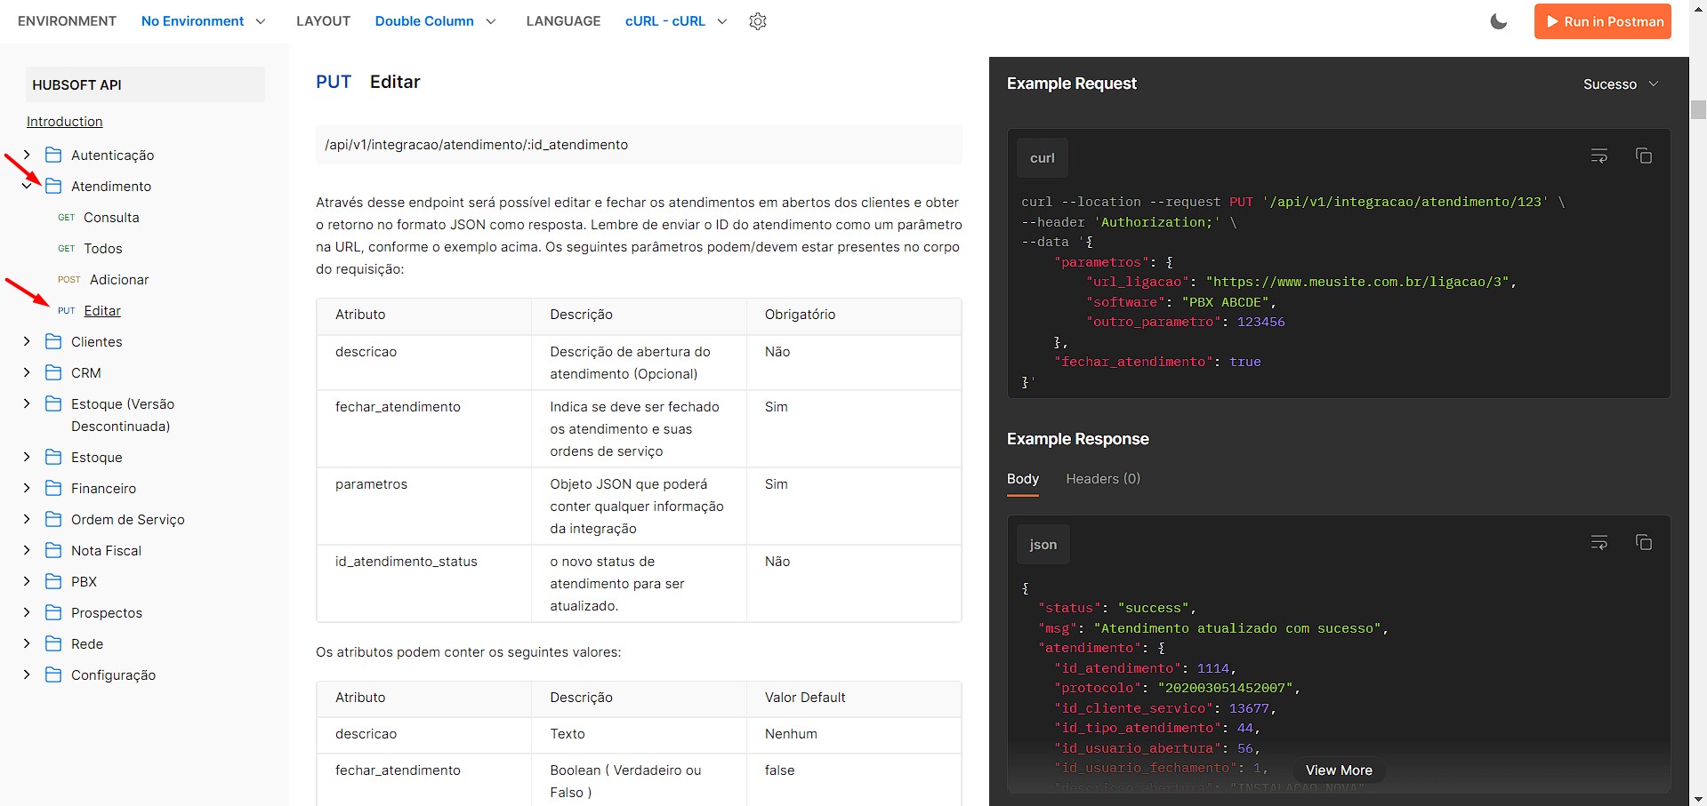Open the cURL language dropdown
This screenshot has width=1707, height=806.
[676, 21]
